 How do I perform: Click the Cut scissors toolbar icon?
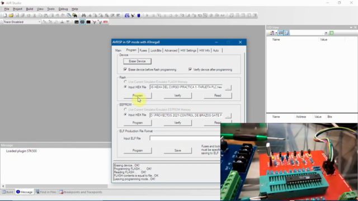pos(35,15)
